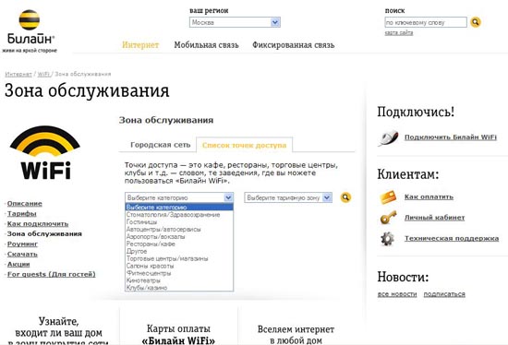Screen dimensions: 508x345
Task: Click the Вселяем интернет в любой дом banner
Action: 296,334
